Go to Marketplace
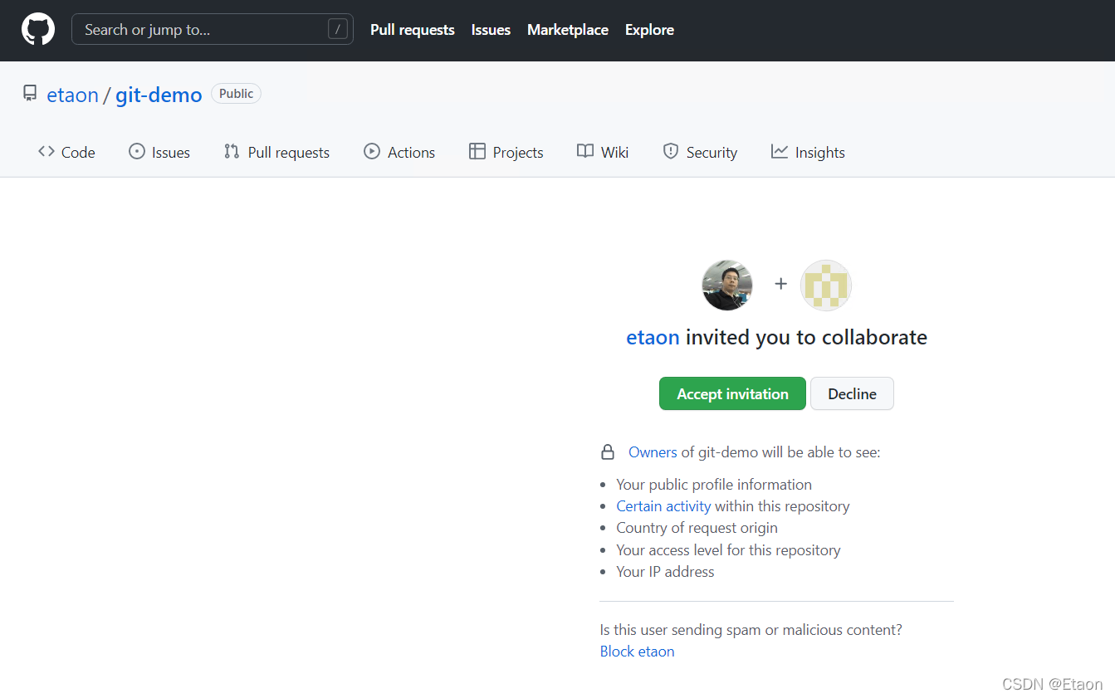This screenshot has height=698, width=1115. pos(568,30)
